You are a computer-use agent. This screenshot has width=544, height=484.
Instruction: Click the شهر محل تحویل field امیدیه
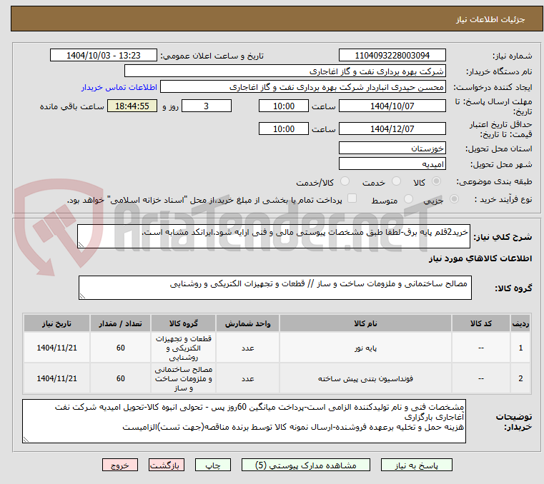coord(392,164)
